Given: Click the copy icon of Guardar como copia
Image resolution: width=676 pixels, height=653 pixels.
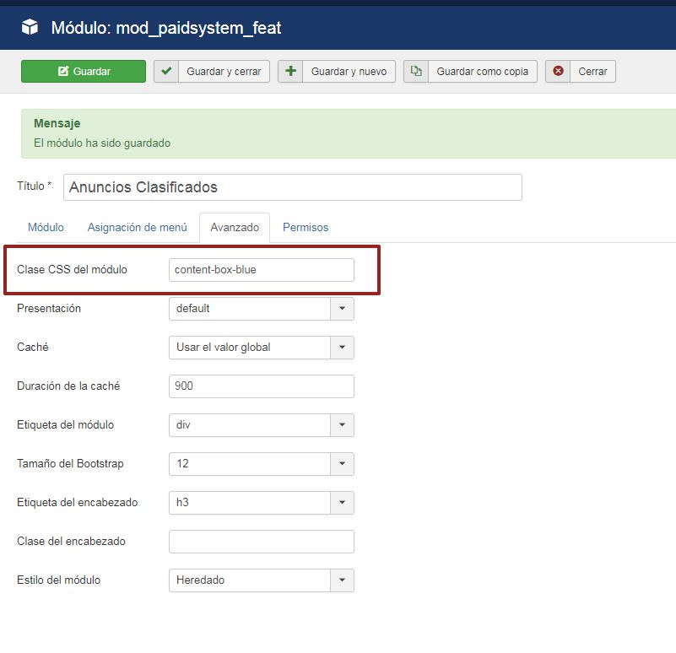Looking at the screenshot, I should coord(416,71).
